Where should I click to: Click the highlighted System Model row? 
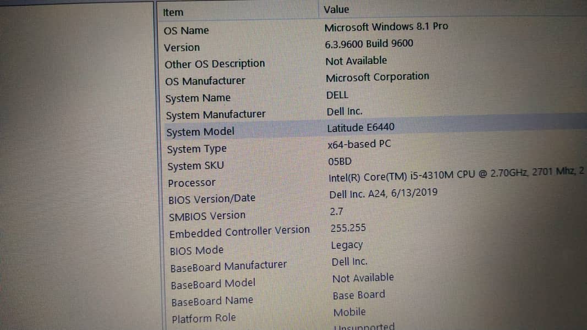(200, 132)
